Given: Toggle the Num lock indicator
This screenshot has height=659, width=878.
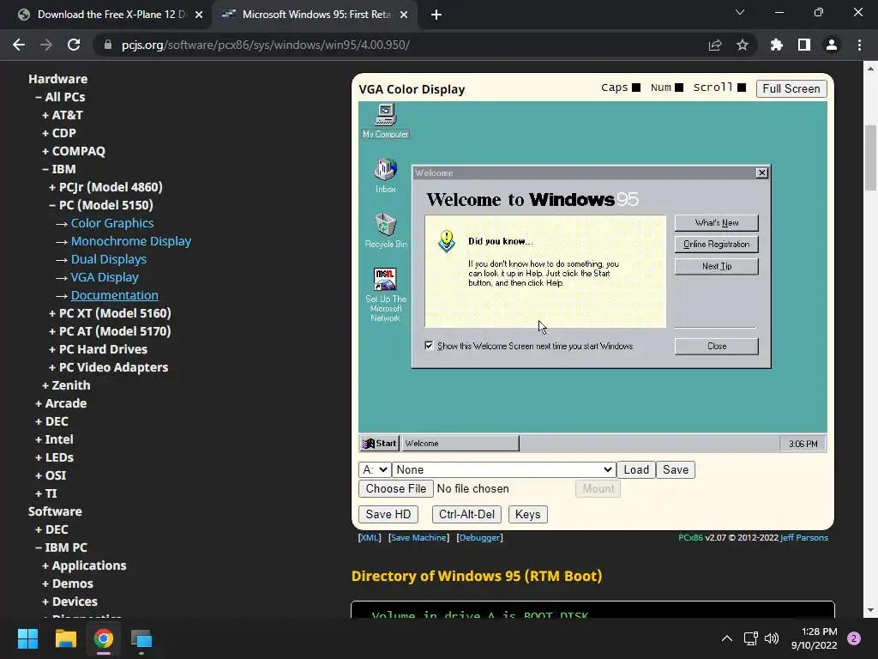Looking at the screenshot, I should [x=679, y=88].
